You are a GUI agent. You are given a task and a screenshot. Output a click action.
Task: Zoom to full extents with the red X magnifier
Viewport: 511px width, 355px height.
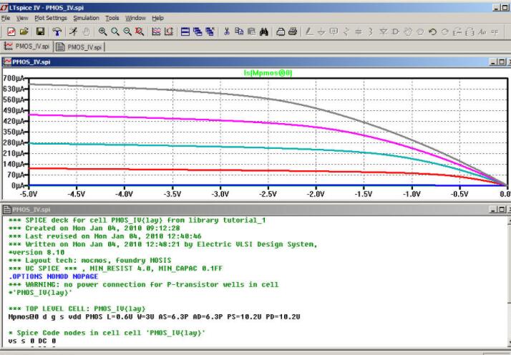point(139,32)
